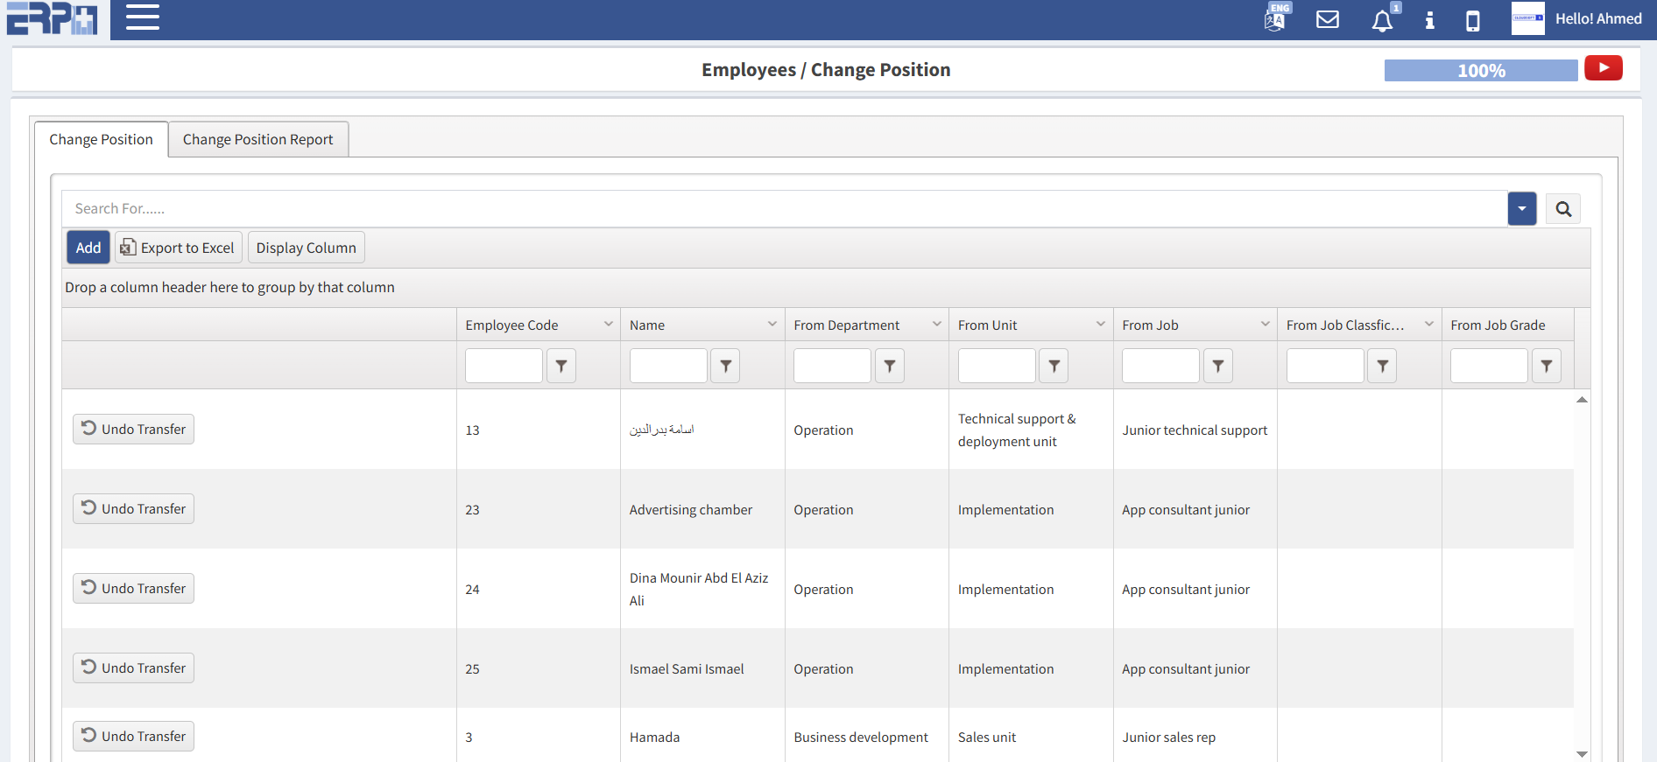Open the mail envelope icon
The image size is (1657, 762).
(1328, 19)
